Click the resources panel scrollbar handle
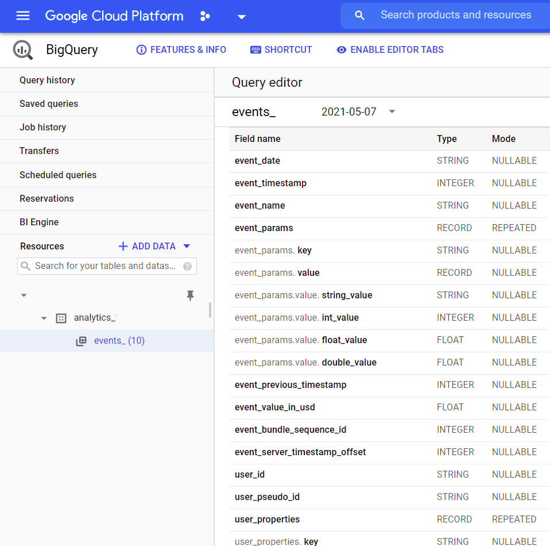This screenshot has width=550, height=546. click(210, 310)
